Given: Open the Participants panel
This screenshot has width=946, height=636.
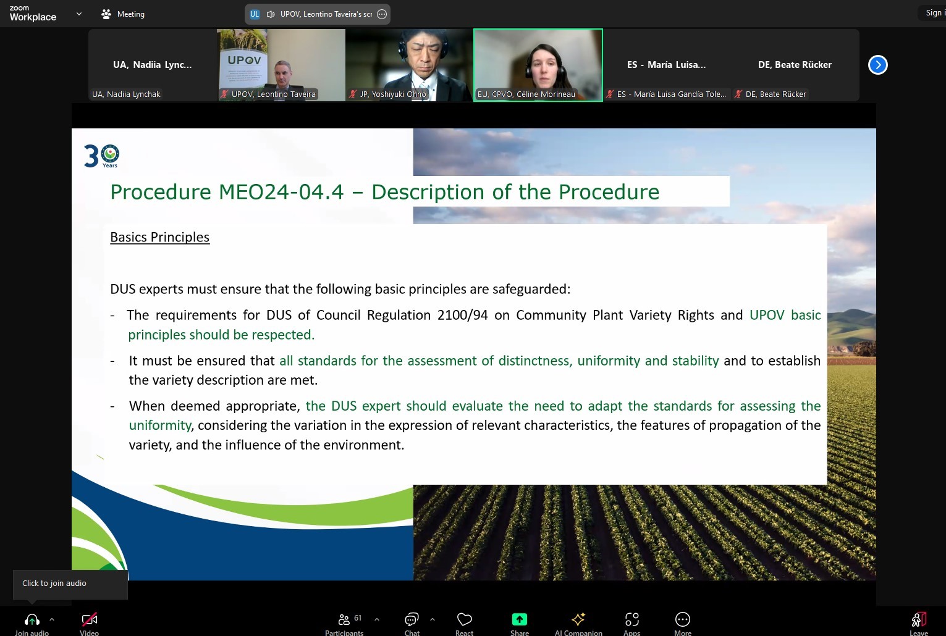Looking at the screenshot, I should pyautogui.click(x=345, y=622).
